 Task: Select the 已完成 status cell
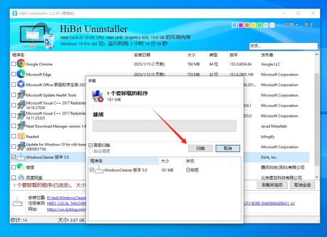point(192,170)
